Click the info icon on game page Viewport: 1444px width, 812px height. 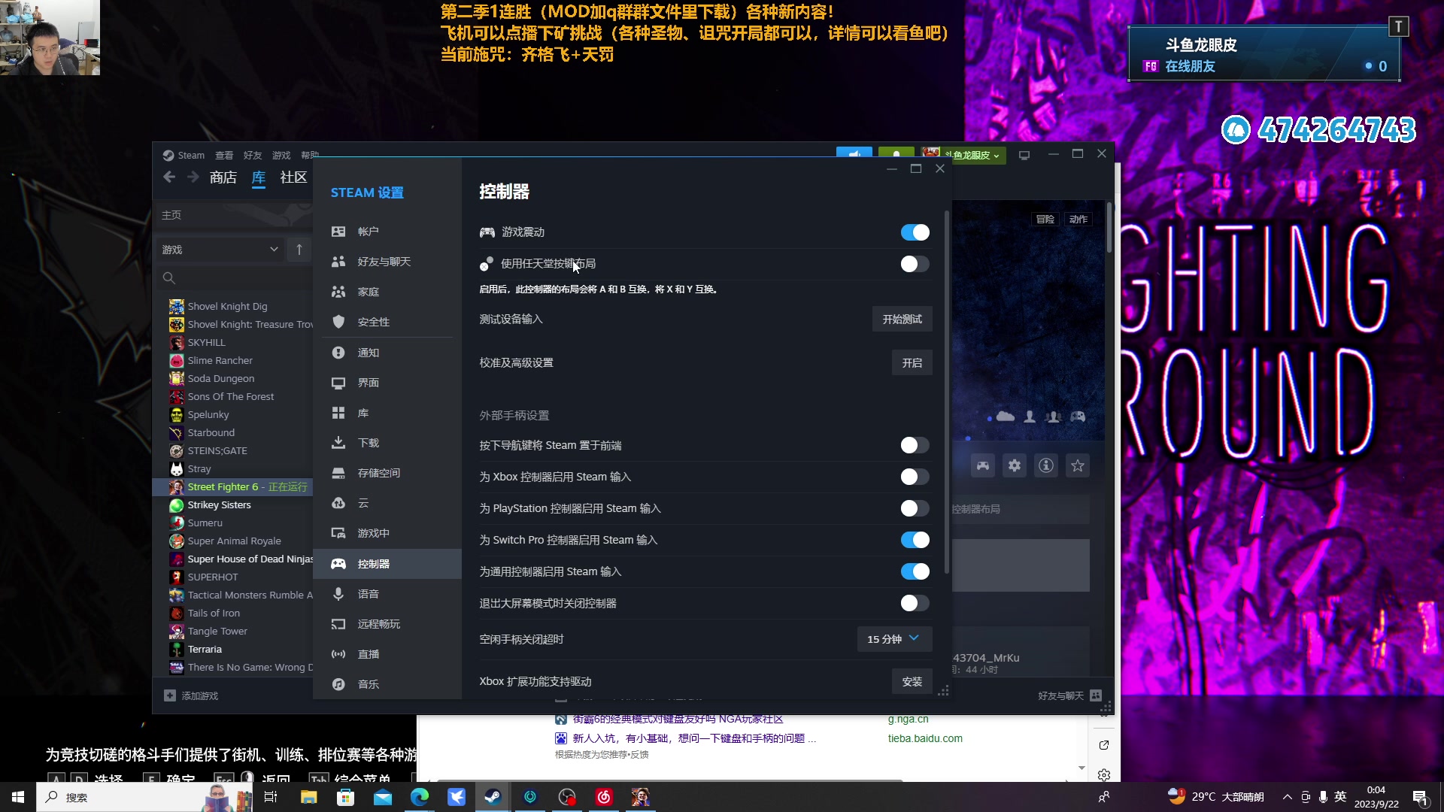point(1046,465)
